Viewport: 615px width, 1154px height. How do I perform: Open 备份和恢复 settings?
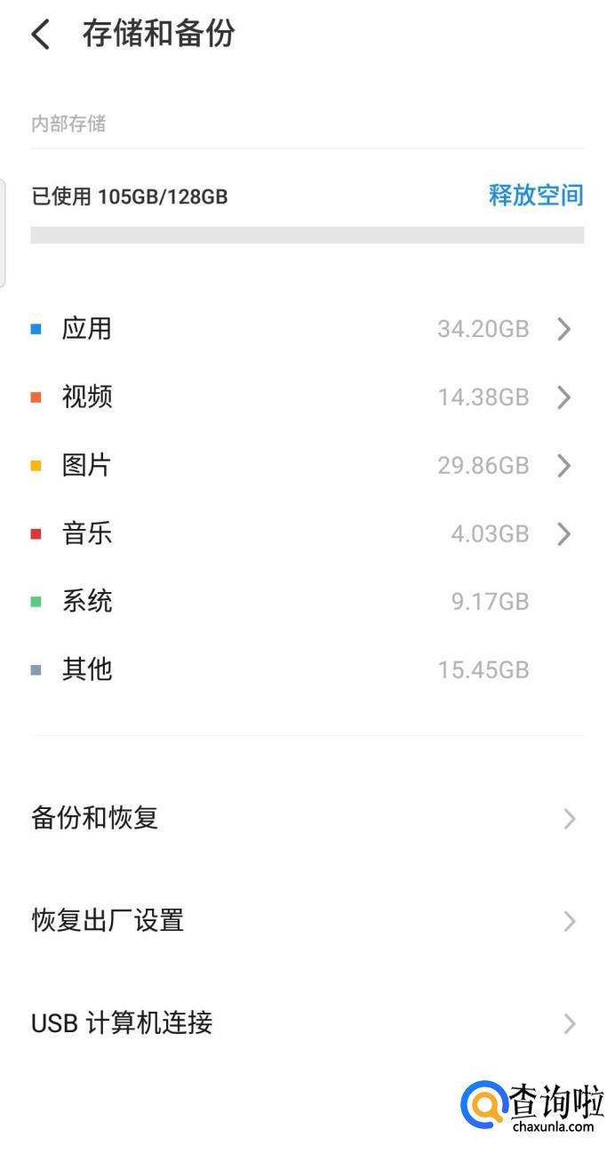95,818
